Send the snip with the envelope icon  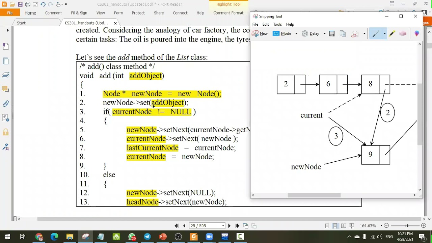[355, 33]
